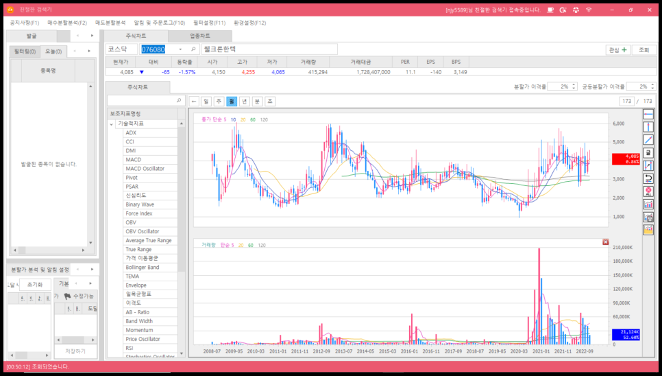Toggle the monthly (월) period button
This screenshot has width=662, height=376.
pos(232,102)
